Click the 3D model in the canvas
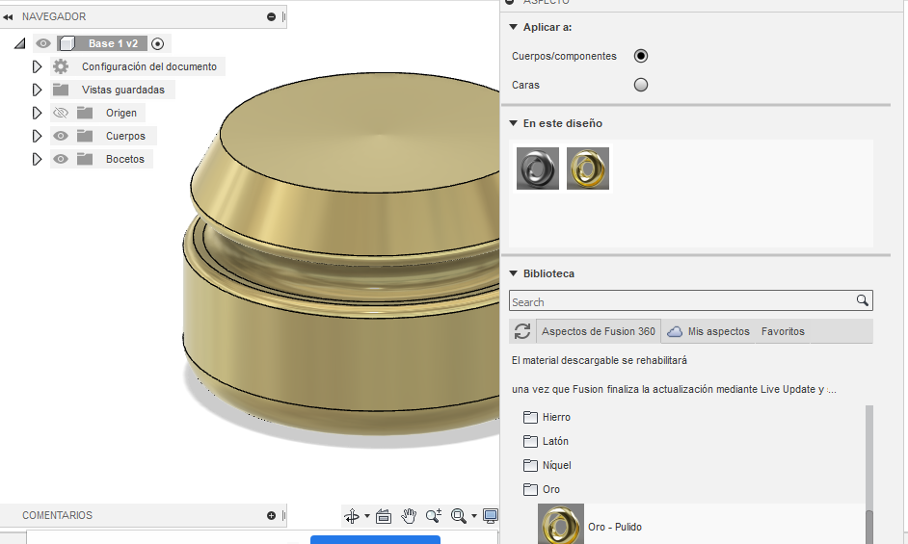 click(341, 254)
